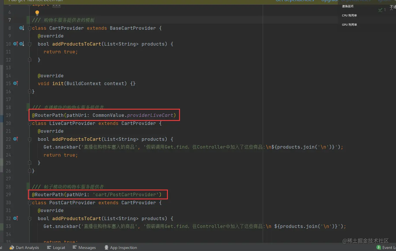
Task: Click the subclass gutter icon on line 8
Action: click(x=22, y=28)
